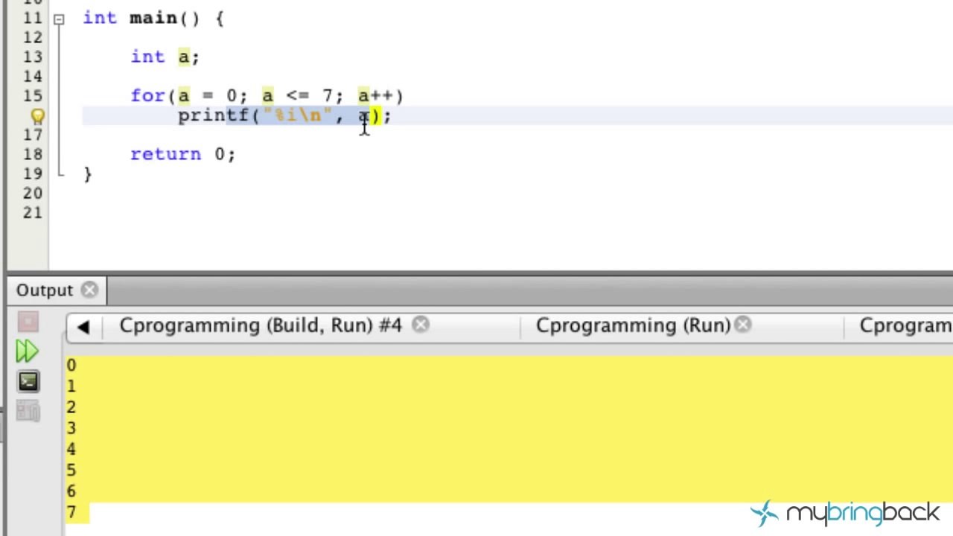Select the Cprogramming (Build, Run) #4 tab

tap(261, 325)
